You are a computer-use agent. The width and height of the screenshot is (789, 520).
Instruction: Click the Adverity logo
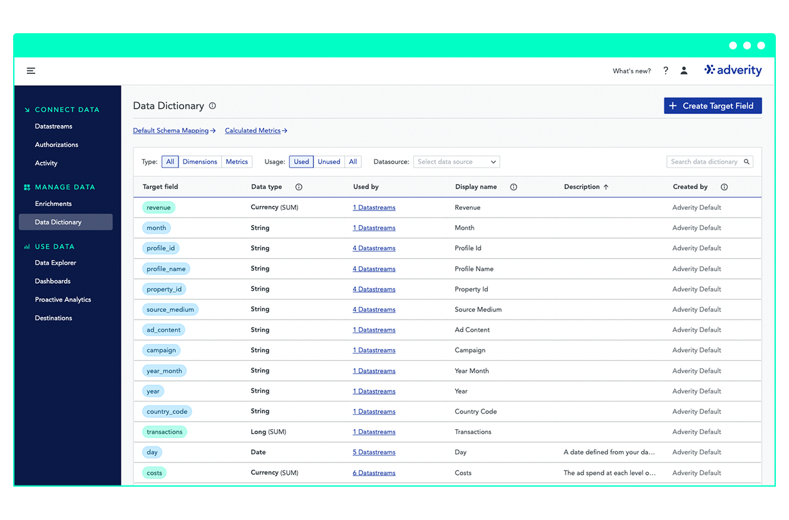(733, 70)
